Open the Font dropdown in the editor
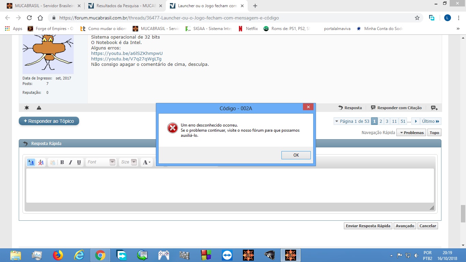This screenshot has height=262, width=466. pyautogui.click(x=101, y=162)
